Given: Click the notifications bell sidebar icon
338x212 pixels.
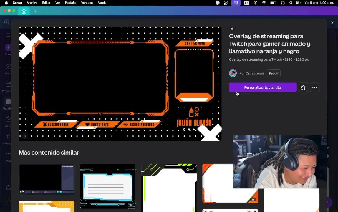Looking at the screenshot, I should pyautogui.click(x=8, y=188).
